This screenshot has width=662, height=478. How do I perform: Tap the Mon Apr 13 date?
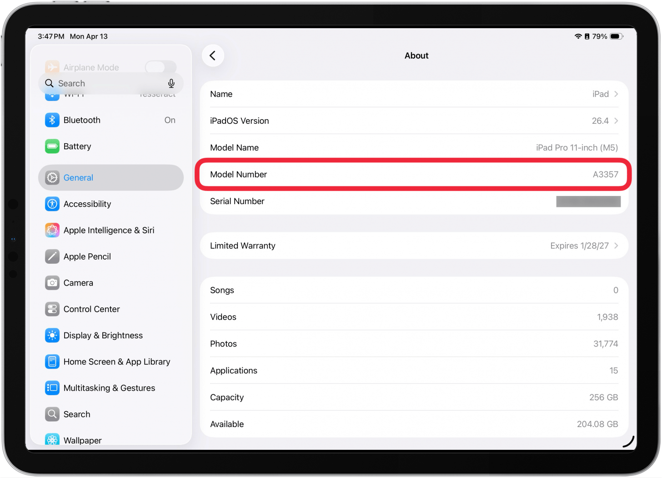tap(89, 36)
